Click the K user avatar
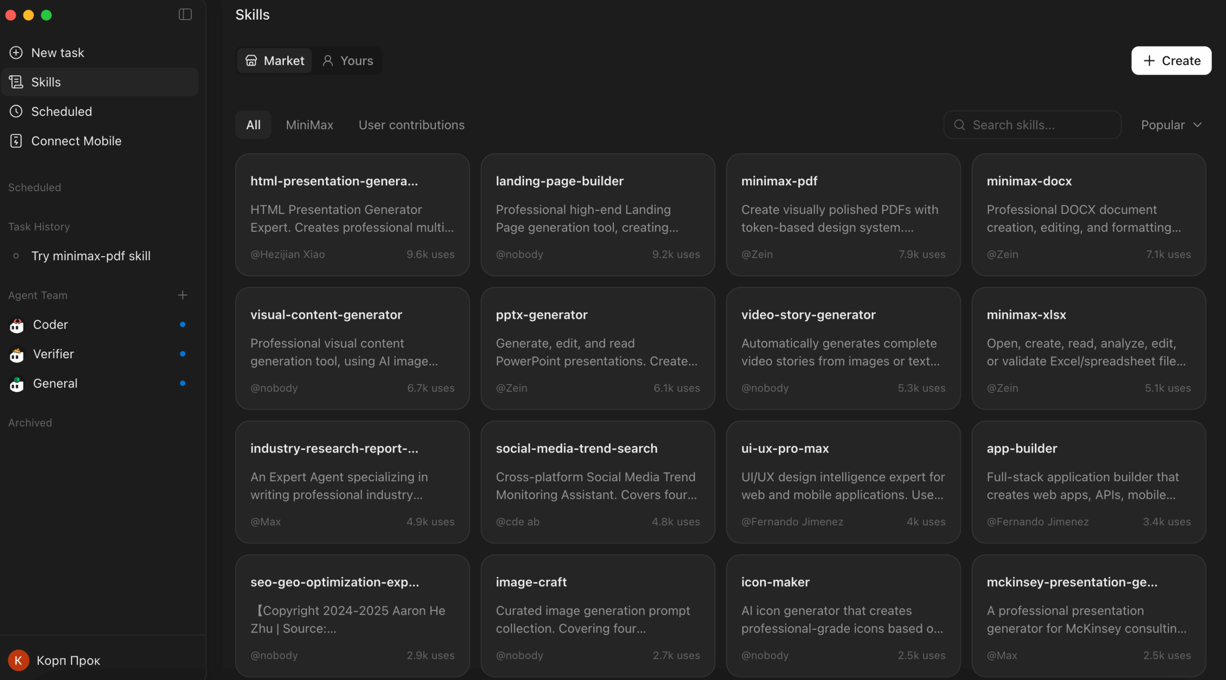This screenshot has width=1226, height=680. click(x=19, y=660)
